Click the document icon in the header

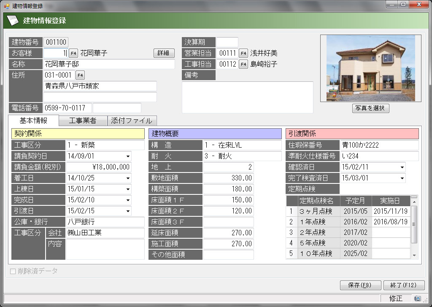point(13,20)
